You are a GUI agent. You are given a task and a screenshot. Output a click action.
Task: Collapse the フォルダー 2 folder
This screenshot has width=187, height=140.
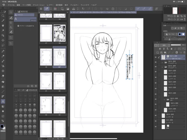tap(162, 62)
